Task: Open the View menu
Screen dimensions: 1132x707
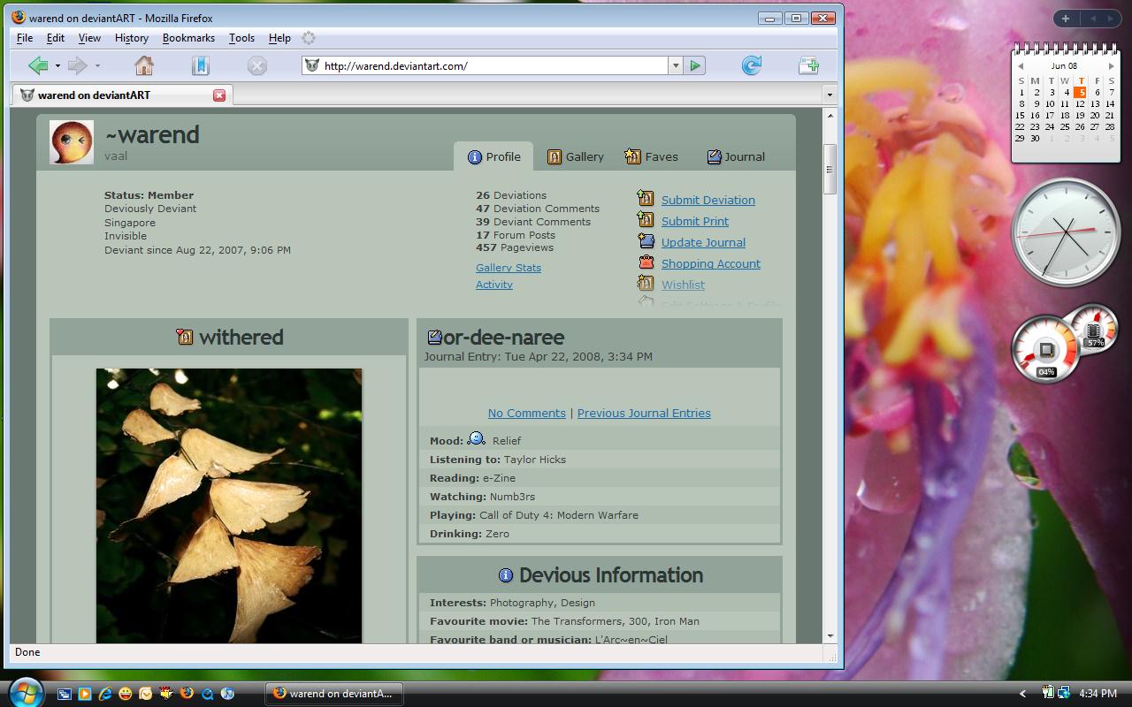Action: pyautogui.click(x=89, y=38)
